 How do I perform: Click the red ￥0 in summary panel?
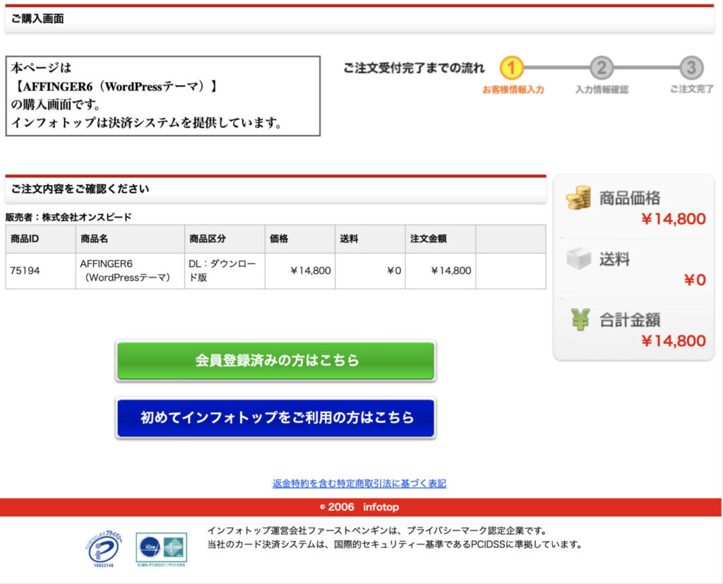tap(695, 280)
